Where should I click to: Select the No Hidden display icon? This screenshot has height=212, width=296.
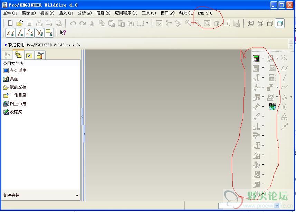coord(270,23)
